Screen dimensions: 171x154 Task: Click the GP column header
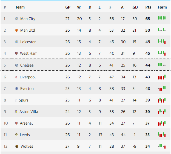pos(68,7)
